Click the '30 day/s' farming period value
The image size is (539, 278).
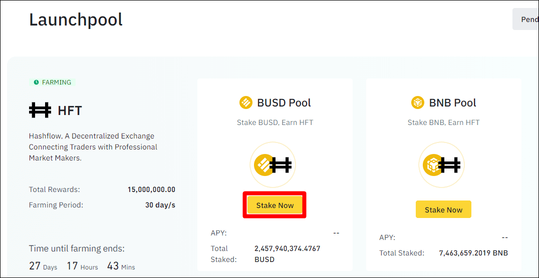point(160,205)
